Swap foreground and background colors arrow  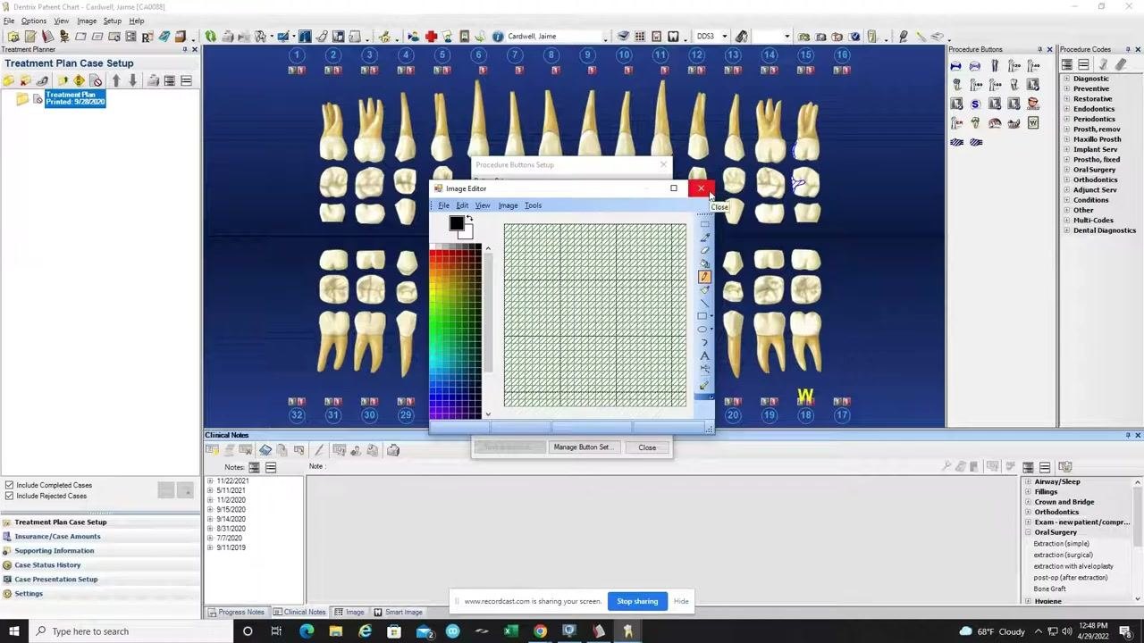click(469, 219)
